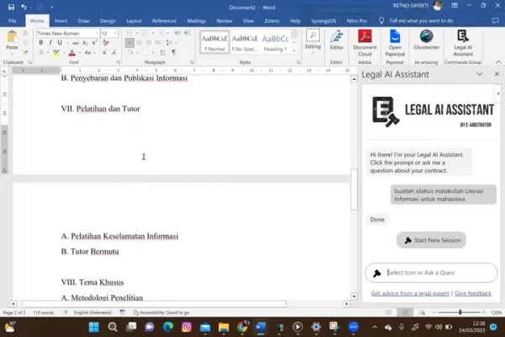Click the Open Paperpal button
The image size is (505, 337).
(x=395, y=44)
